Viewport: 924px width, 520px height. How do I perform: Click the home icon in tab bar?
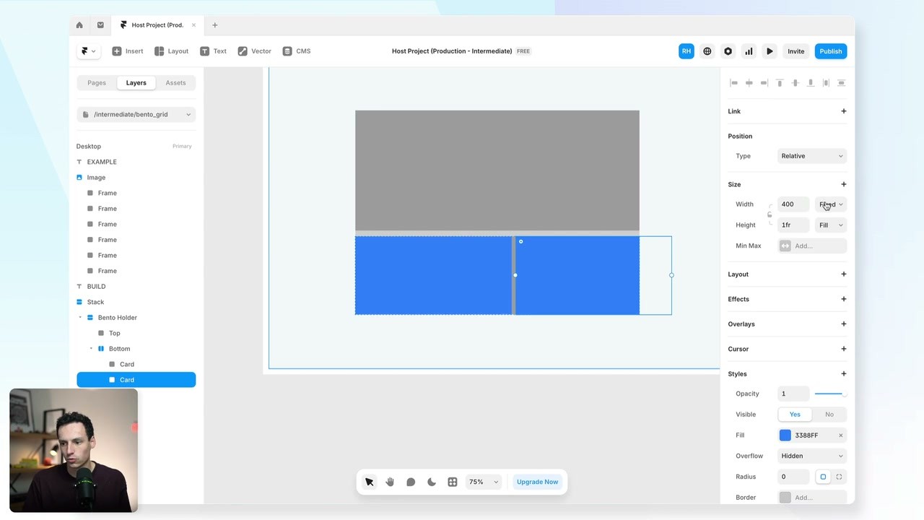[x=79, y=25]
